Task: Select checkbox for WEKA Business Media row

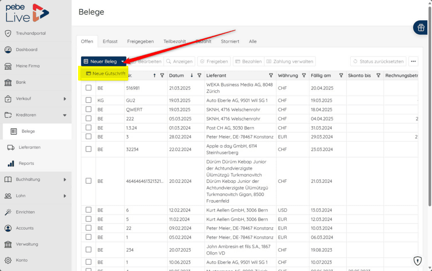Action: pos(89,88)
